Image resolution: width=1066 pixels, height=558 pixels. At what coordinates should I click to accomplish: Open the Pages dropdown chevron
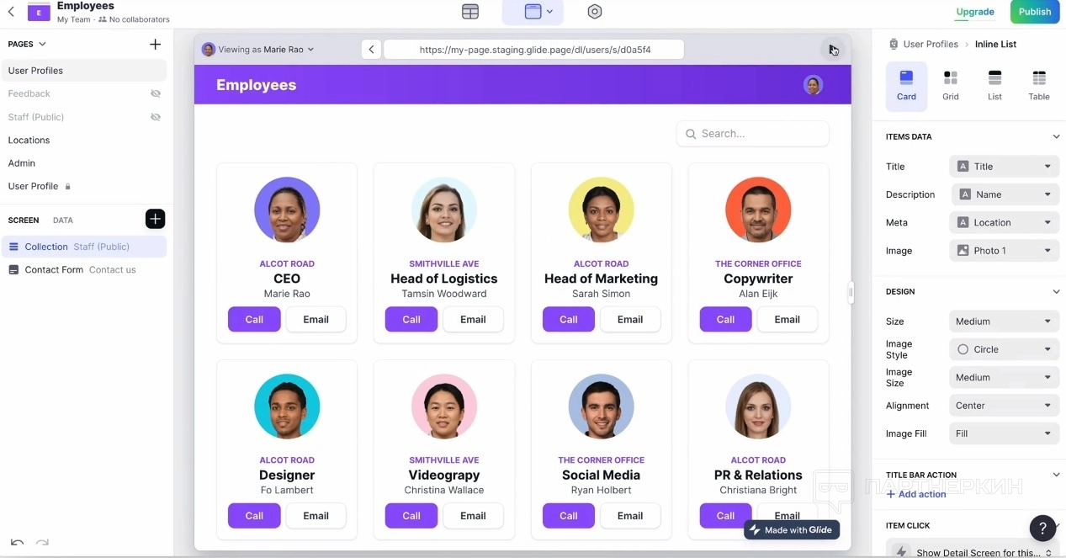coord(43,44)
